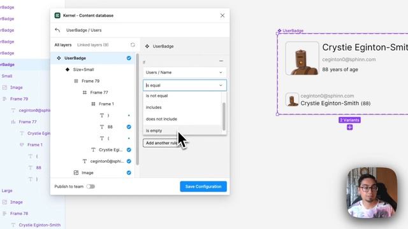Viewport: 408px width, 229px height.
Task: Select Frame 1 in the plugin layer list
Action: click(x=93, y=104)
